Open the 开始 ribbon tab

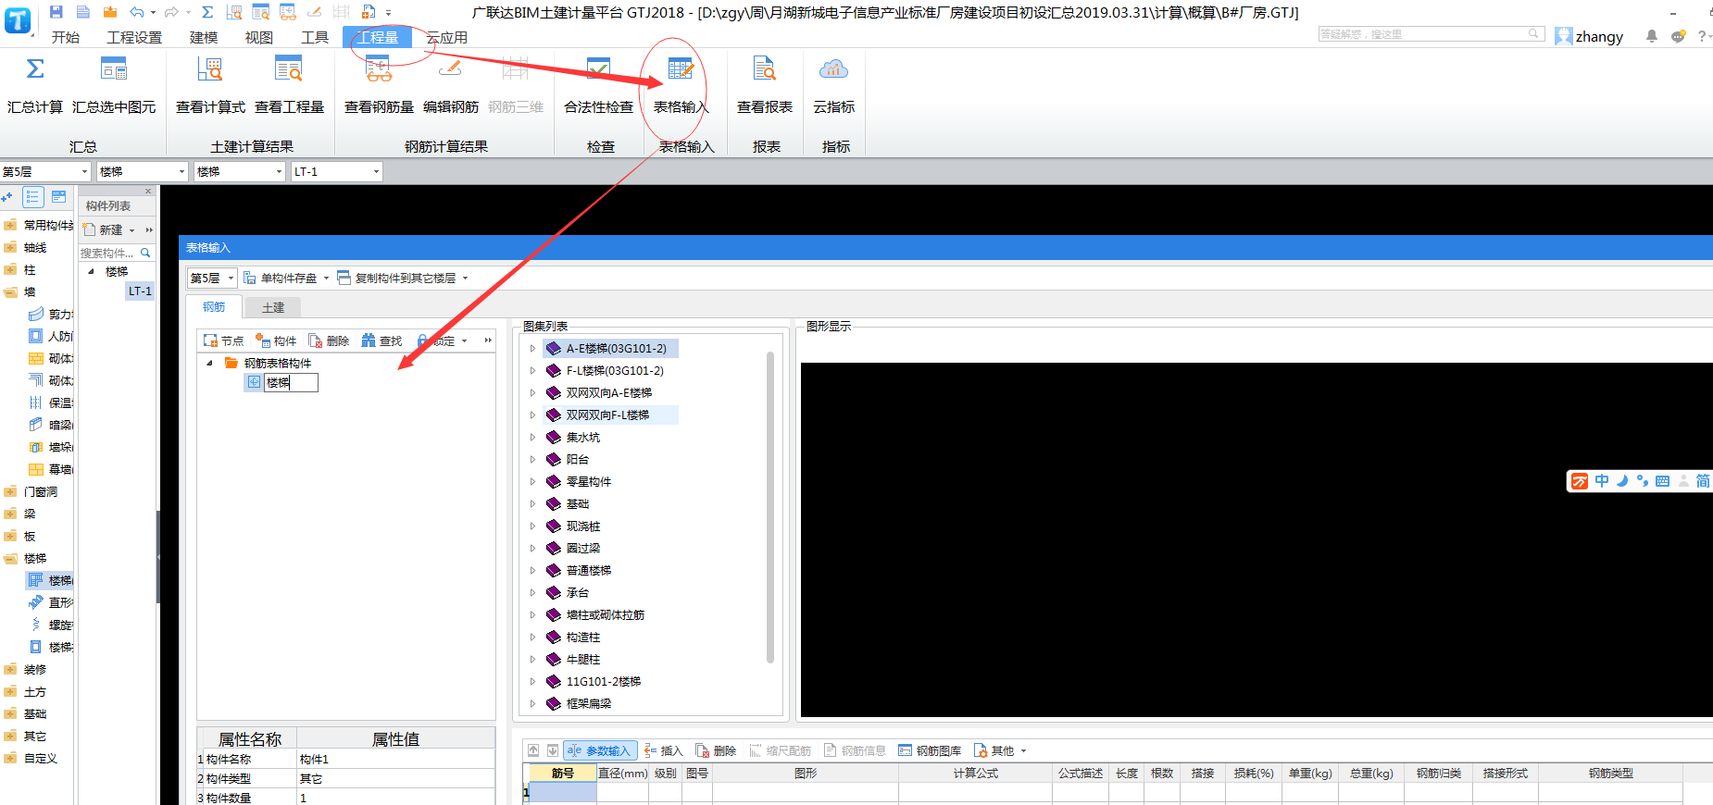click(x=65, y=37)
